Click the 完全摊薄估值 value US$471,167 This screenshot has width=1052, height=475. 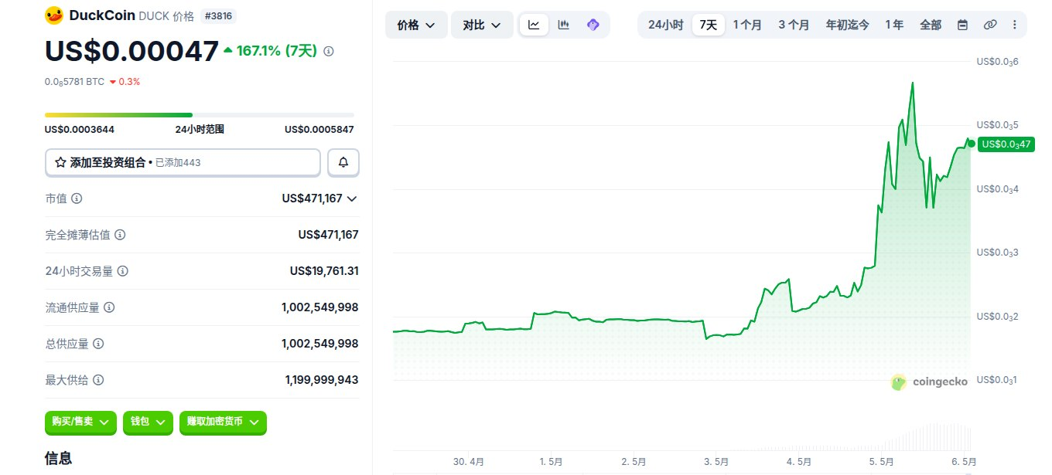click(x=329, y=235)
